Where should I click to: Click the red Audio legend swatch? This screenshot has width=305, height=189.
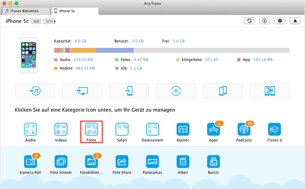click(x=56, y=60)
